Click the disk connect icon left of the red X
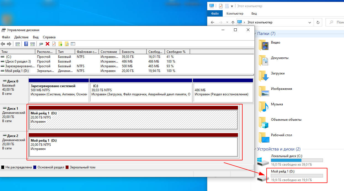 click(41, 44)
